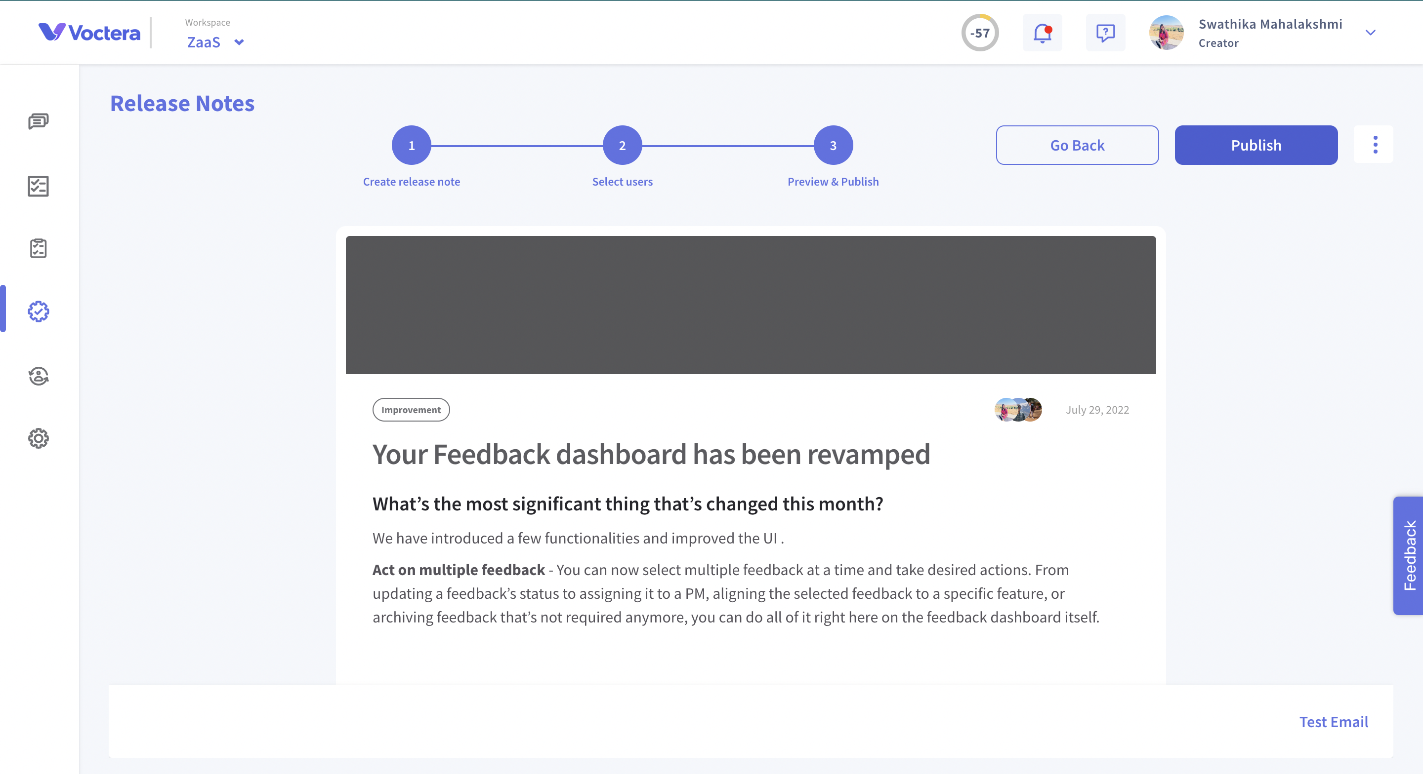
Task: Click 'What's the most significant thing' subheading
Action: click(x=628, y=504)
